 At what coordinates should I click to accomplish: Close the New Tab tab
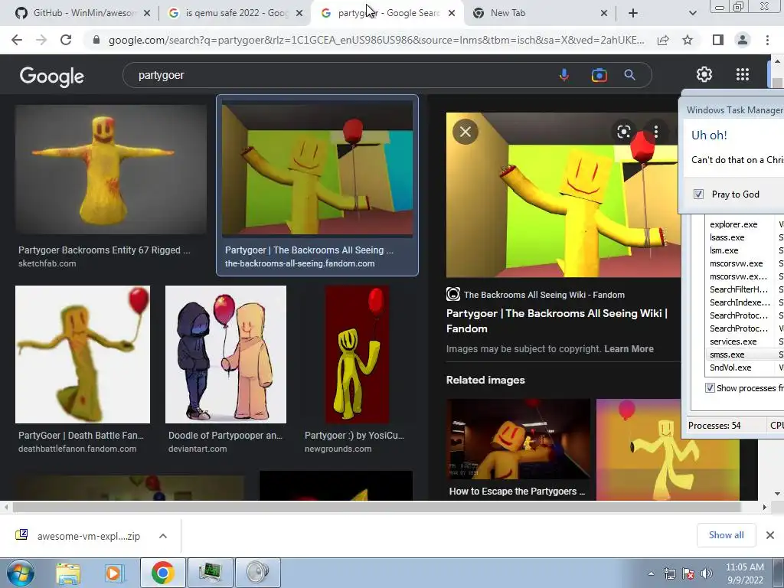[603, 14]
